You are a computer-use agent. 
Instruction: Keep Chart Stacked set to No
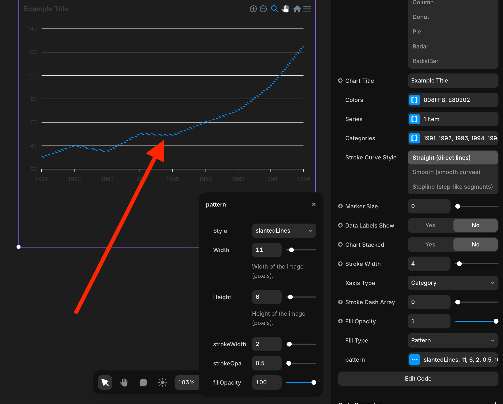pyautogui.click(x=475, y=244)
